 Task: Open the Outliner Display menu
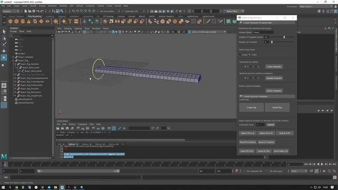coord(13,32)
